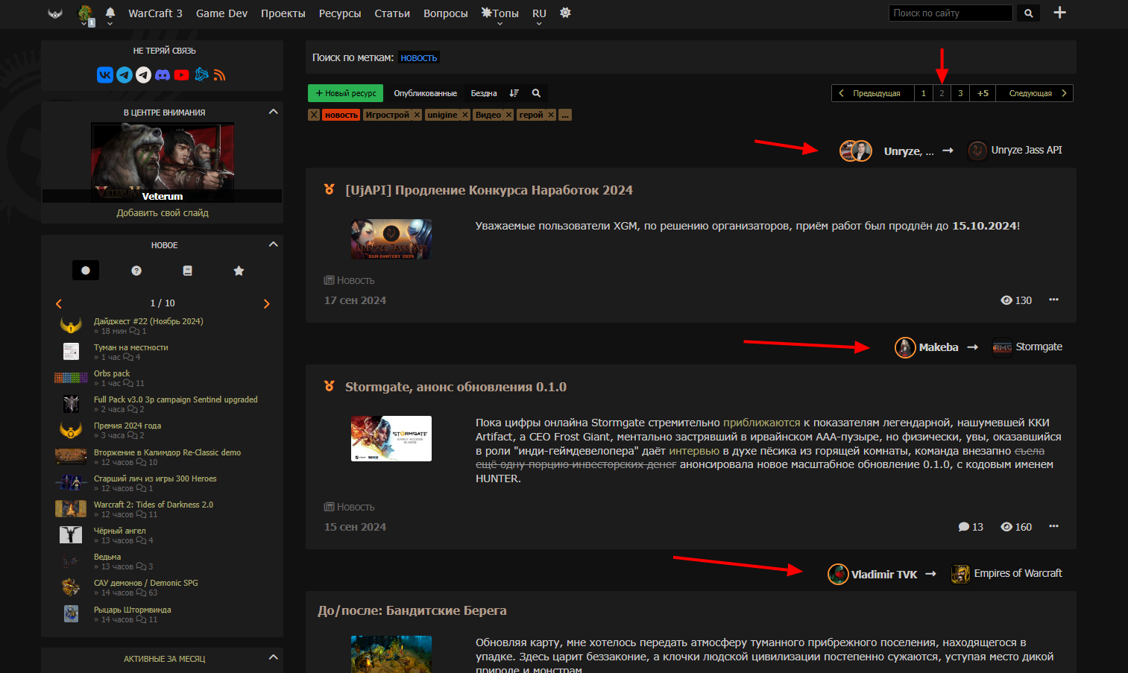Viewport: 1128px width, 673px height.
Task: Select the question mark tab in Новое panel
Action: [x=136, y=271]
